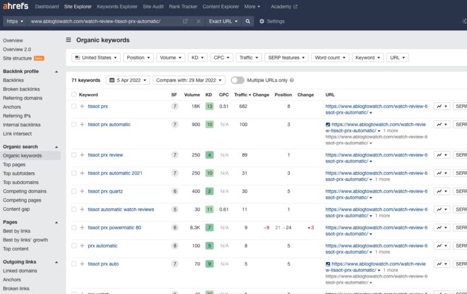Check the box for tissot prx review row
Image resolution: width=467 pixels, height=294 pixels.
74,155
